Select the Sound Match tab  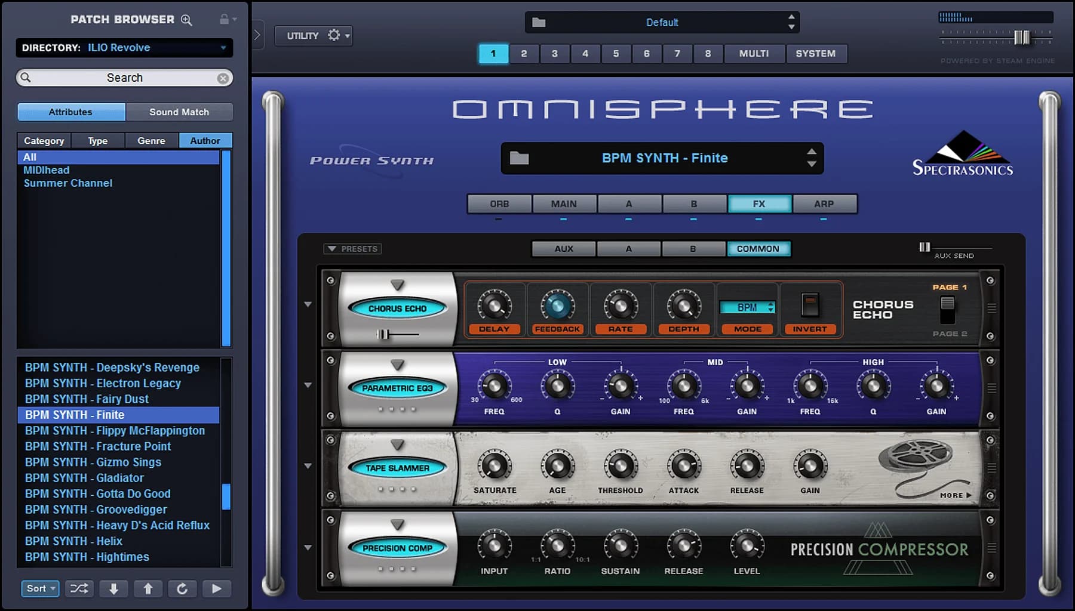click(x=179, y=112)
